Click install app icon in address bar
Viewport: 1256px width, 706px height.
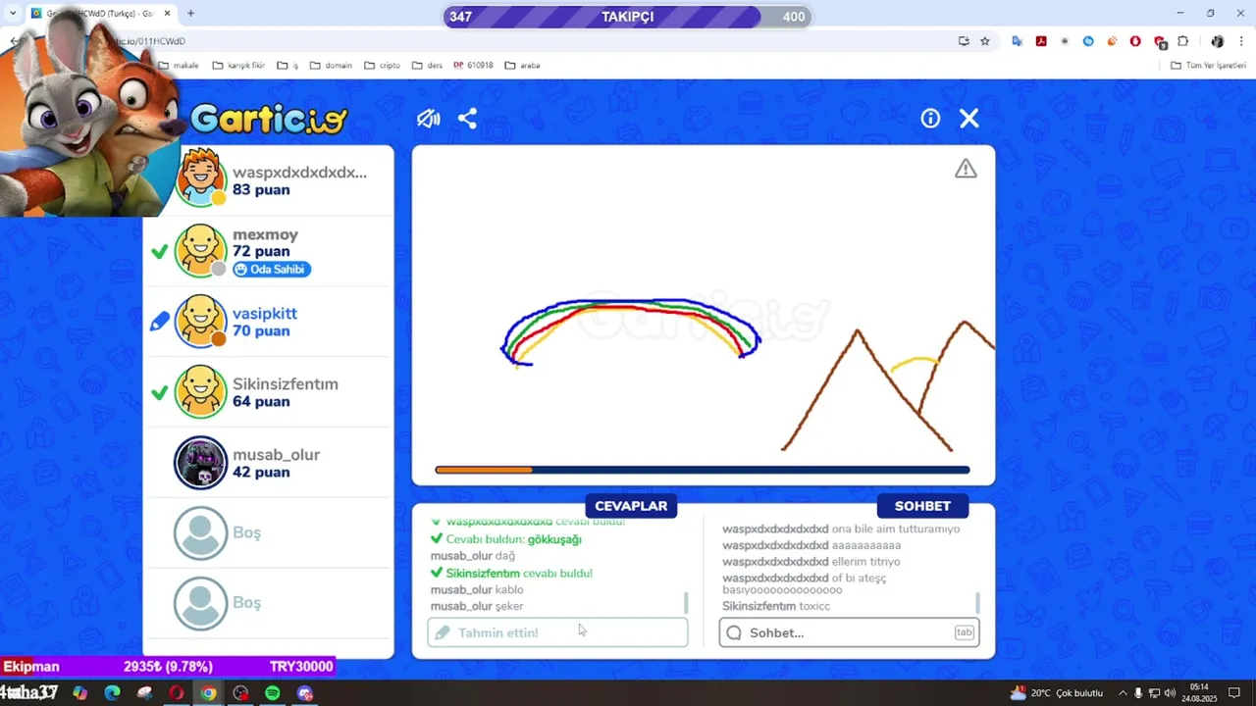[964, 41]
